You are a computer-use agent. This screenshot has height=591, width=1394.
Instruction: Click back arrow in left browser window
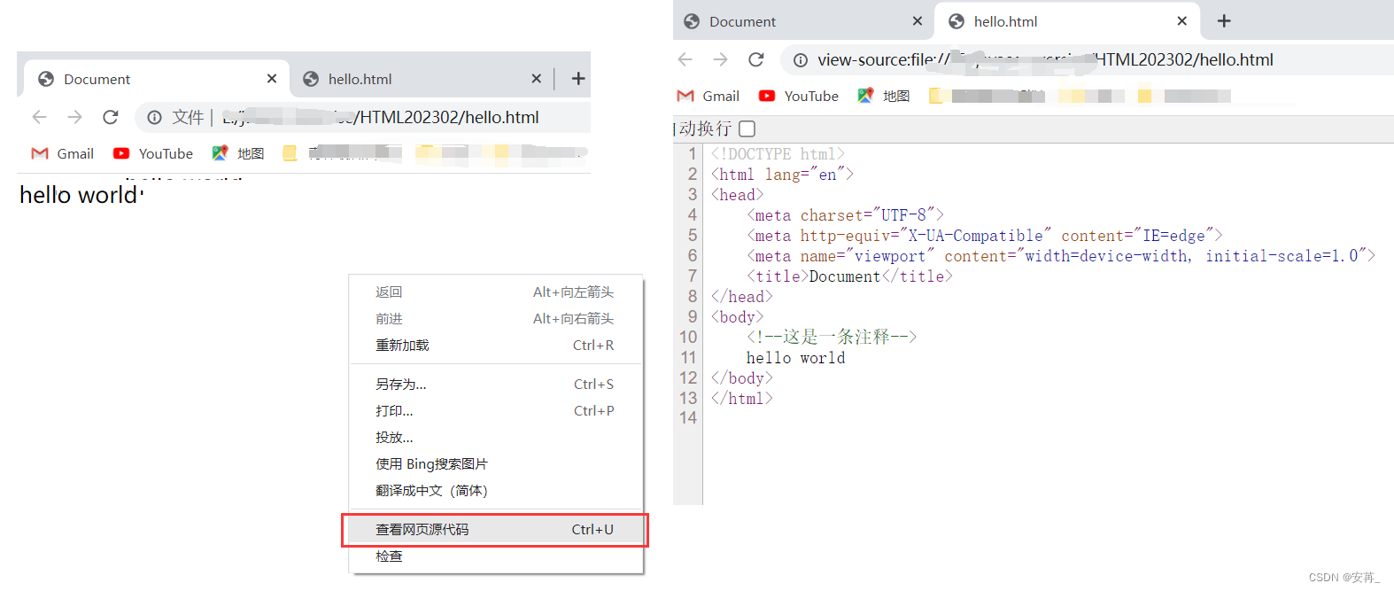(39, 117)
